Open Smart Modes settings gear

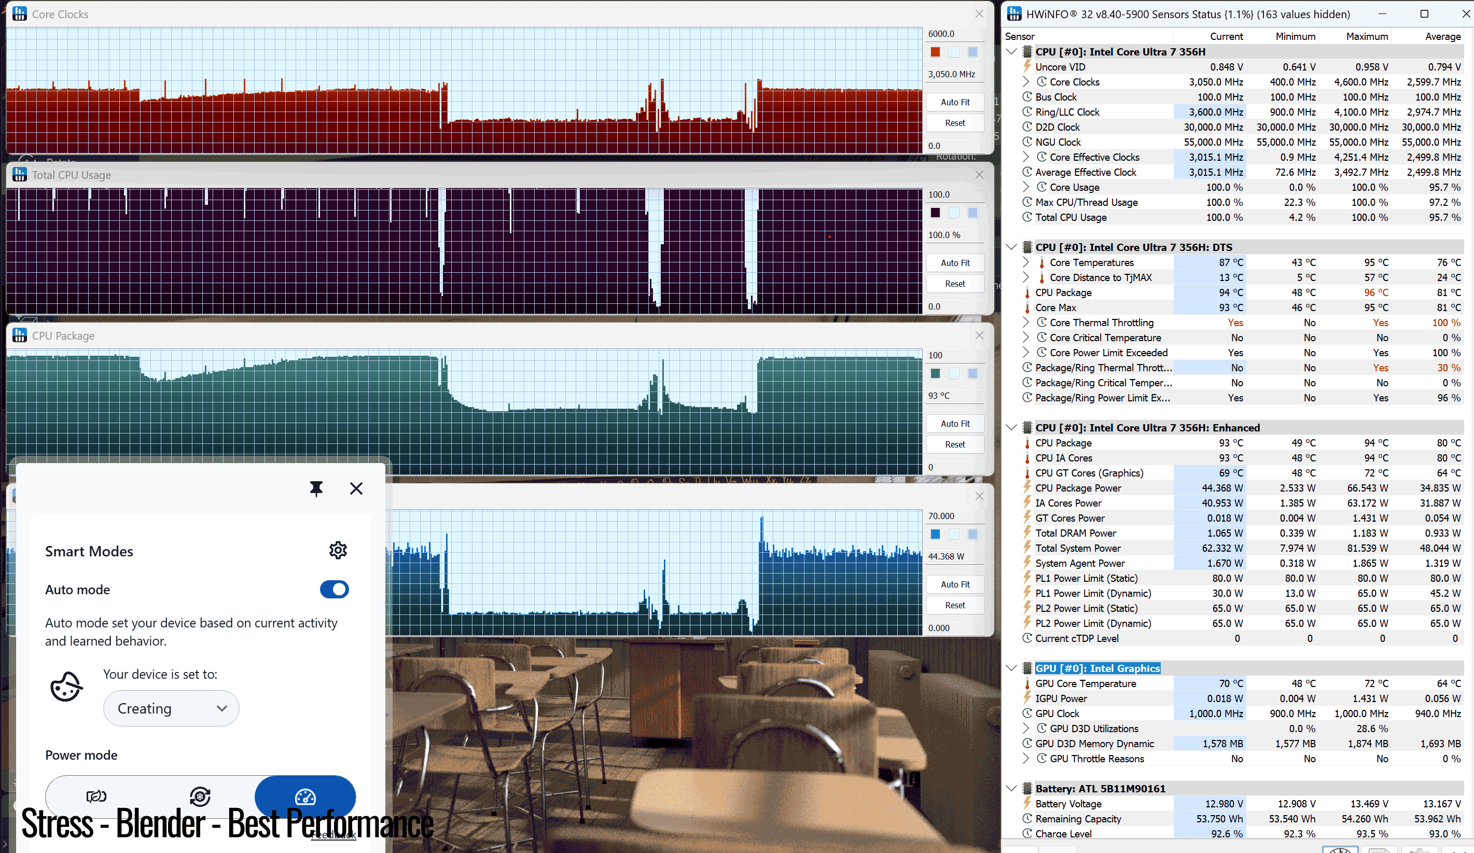click(x=338, y=550)
